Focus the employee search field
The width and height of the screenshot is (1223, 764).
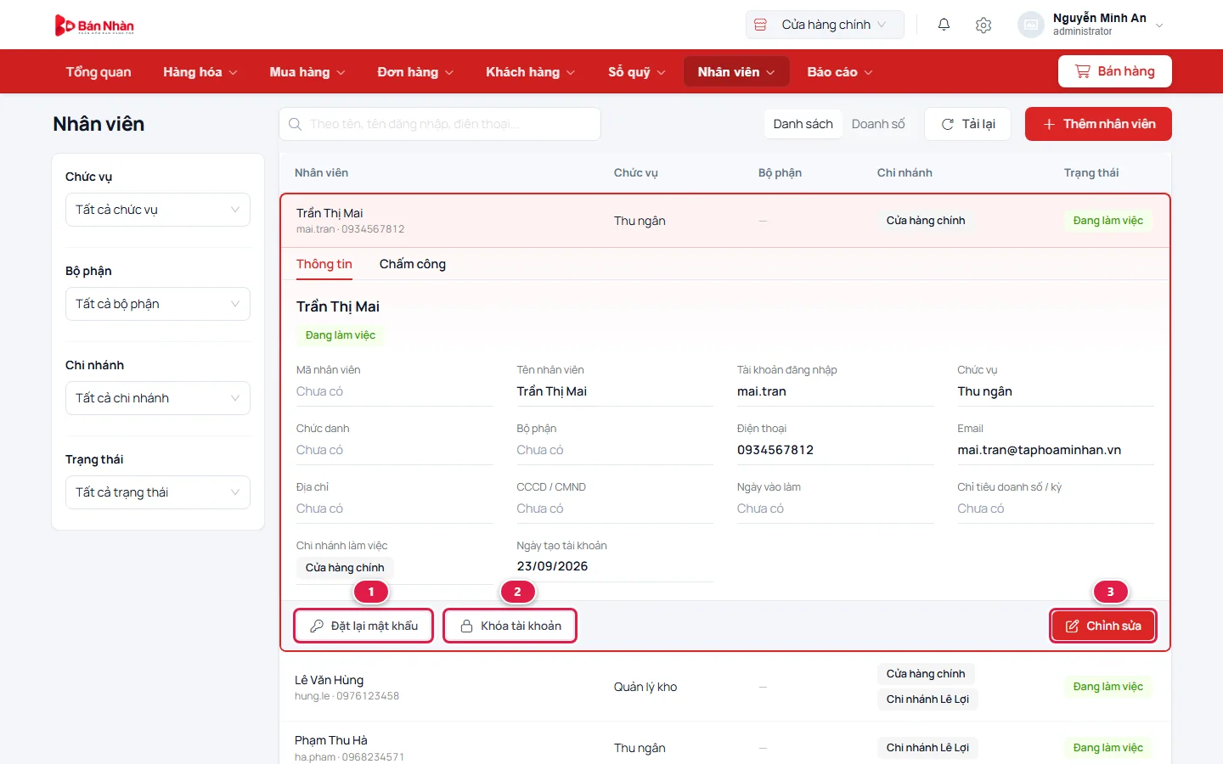[x=440, y=124]
